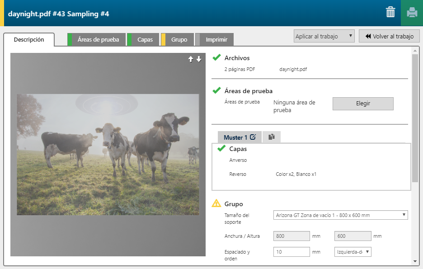Expand the Tamaño del soporte dropdown
This screenshot has height=269, width=423.
tap(340, 215)
